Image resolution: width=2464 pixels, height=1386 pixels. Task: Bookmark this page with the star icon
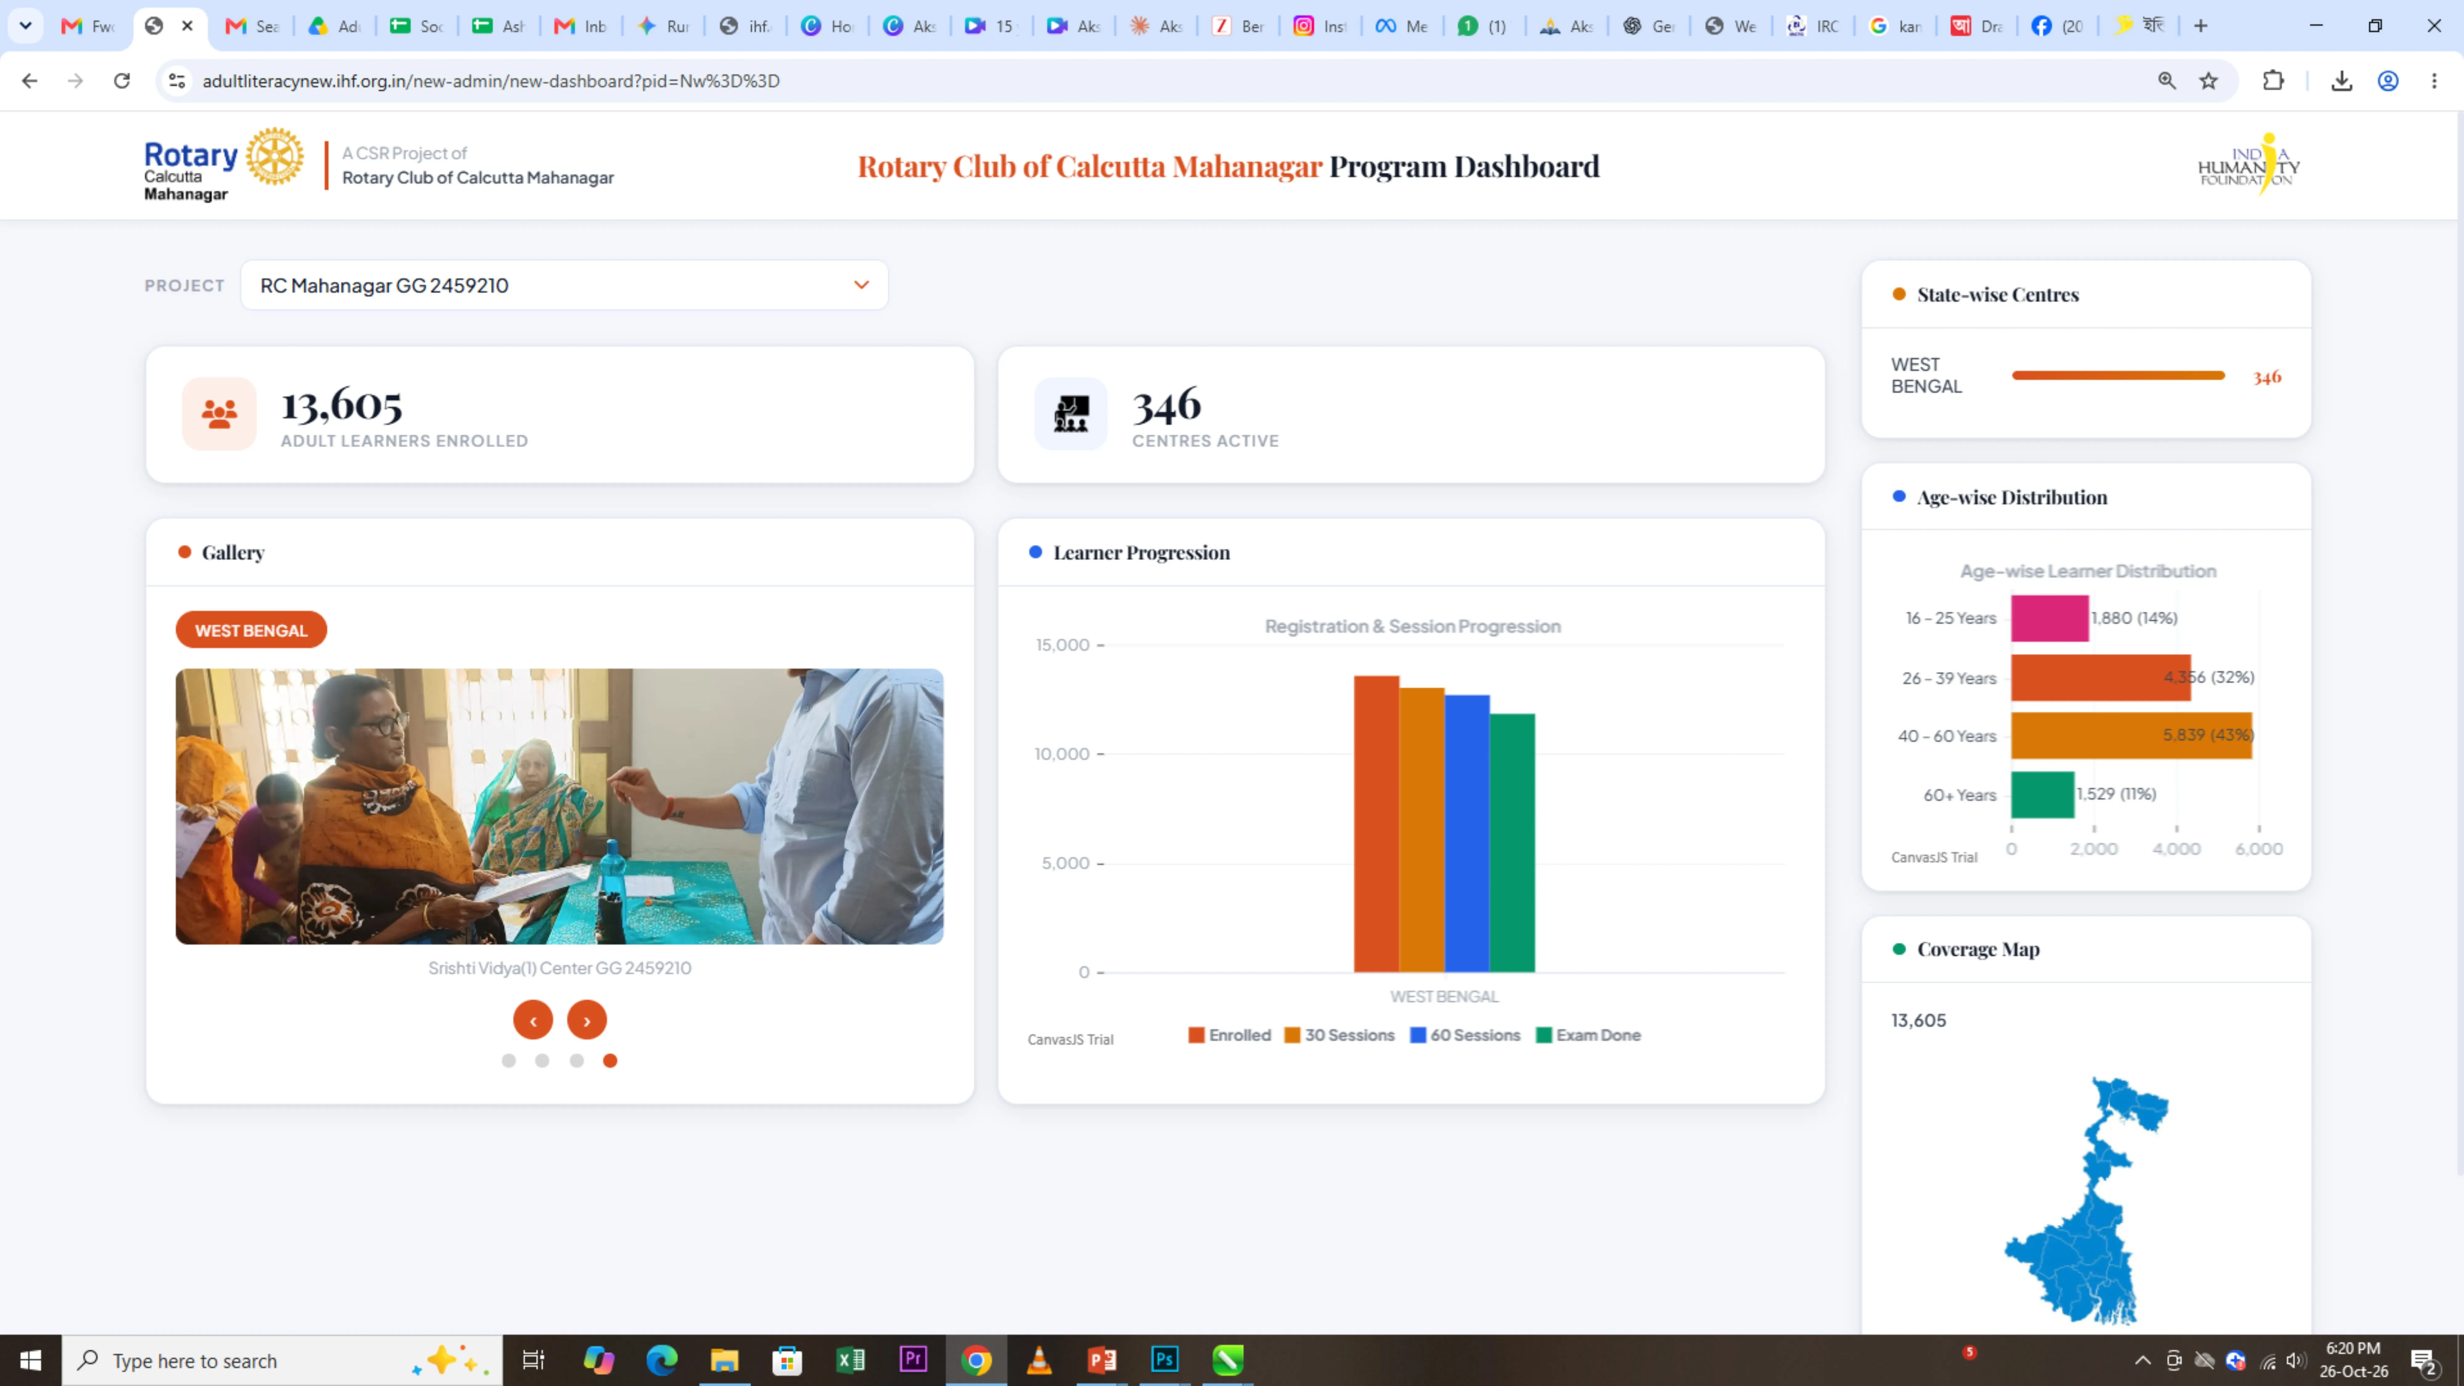[x=2209, y=81]
